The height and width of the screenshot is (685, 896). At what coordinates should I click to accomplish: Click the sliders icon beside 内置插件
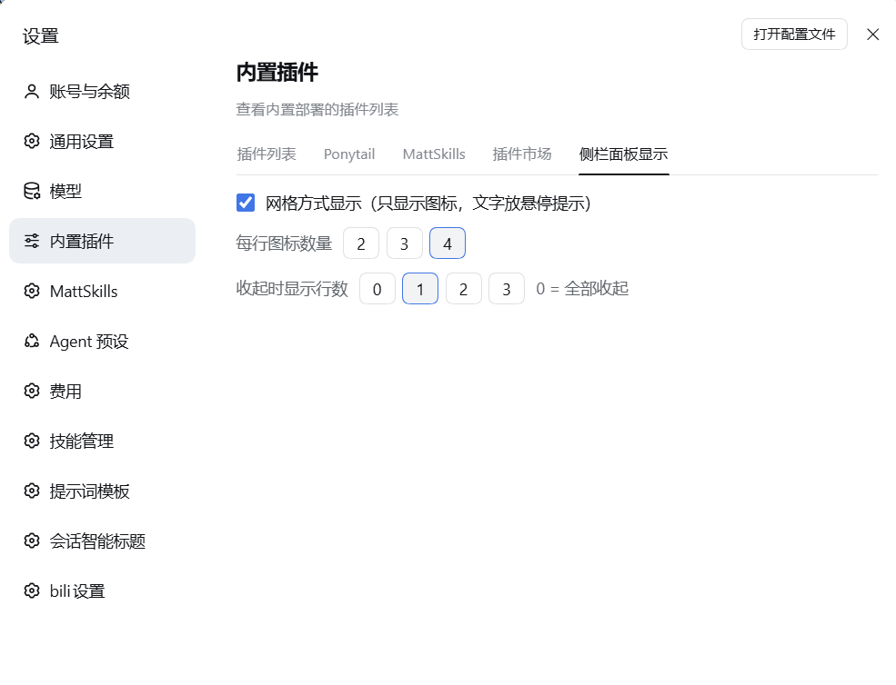32,241
